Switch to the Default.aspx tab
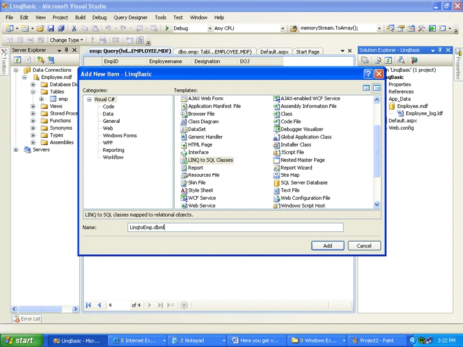Screen dimensions: 463x347 [274, 52]
